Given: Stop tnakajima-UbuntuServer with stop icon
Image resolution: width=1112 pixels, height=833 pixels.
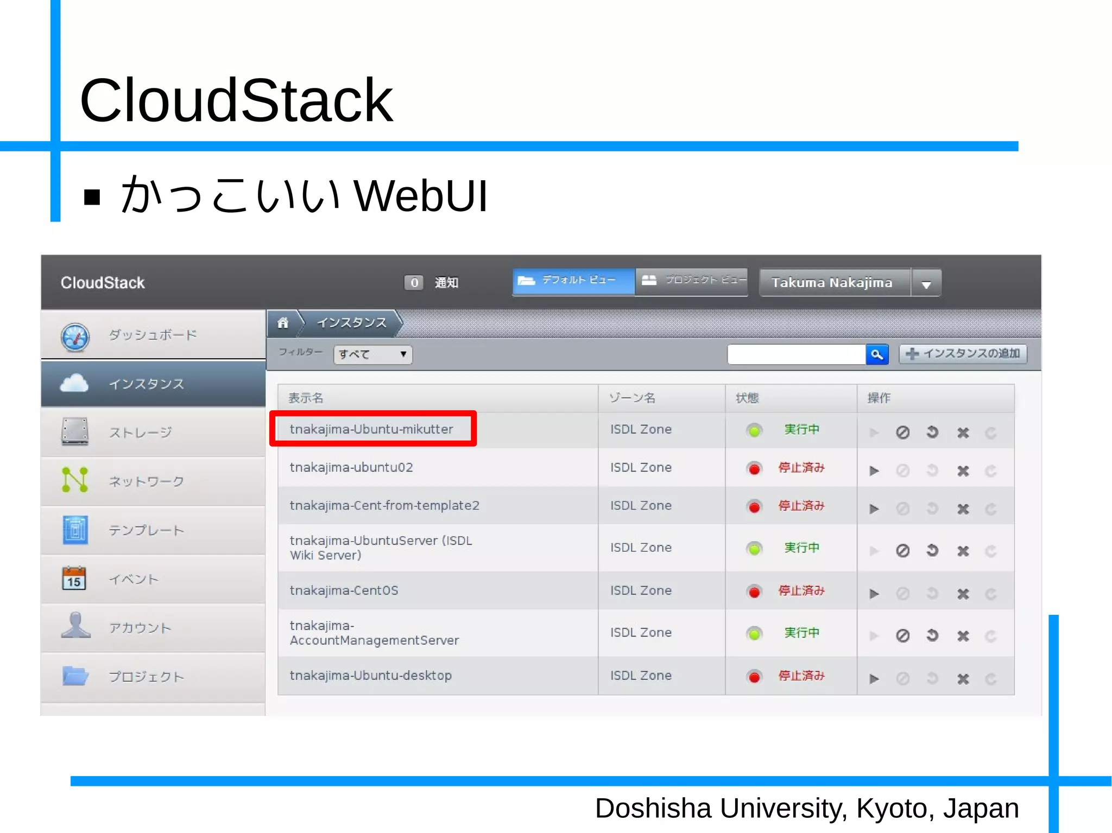Looking at the screenshot, I should [902, 551].
